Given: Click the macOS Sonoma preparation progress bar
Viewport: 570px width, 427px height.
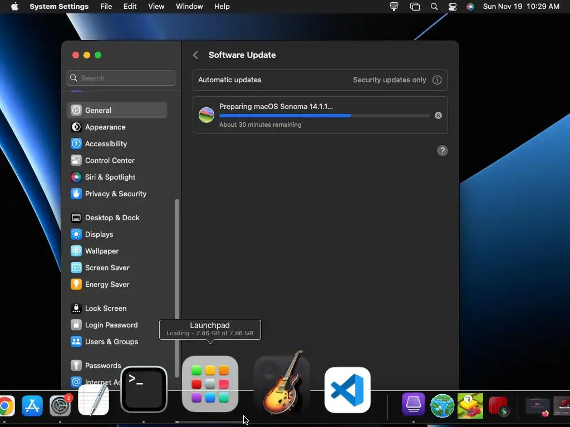Looking at the screenshot, I should (325, 116).
